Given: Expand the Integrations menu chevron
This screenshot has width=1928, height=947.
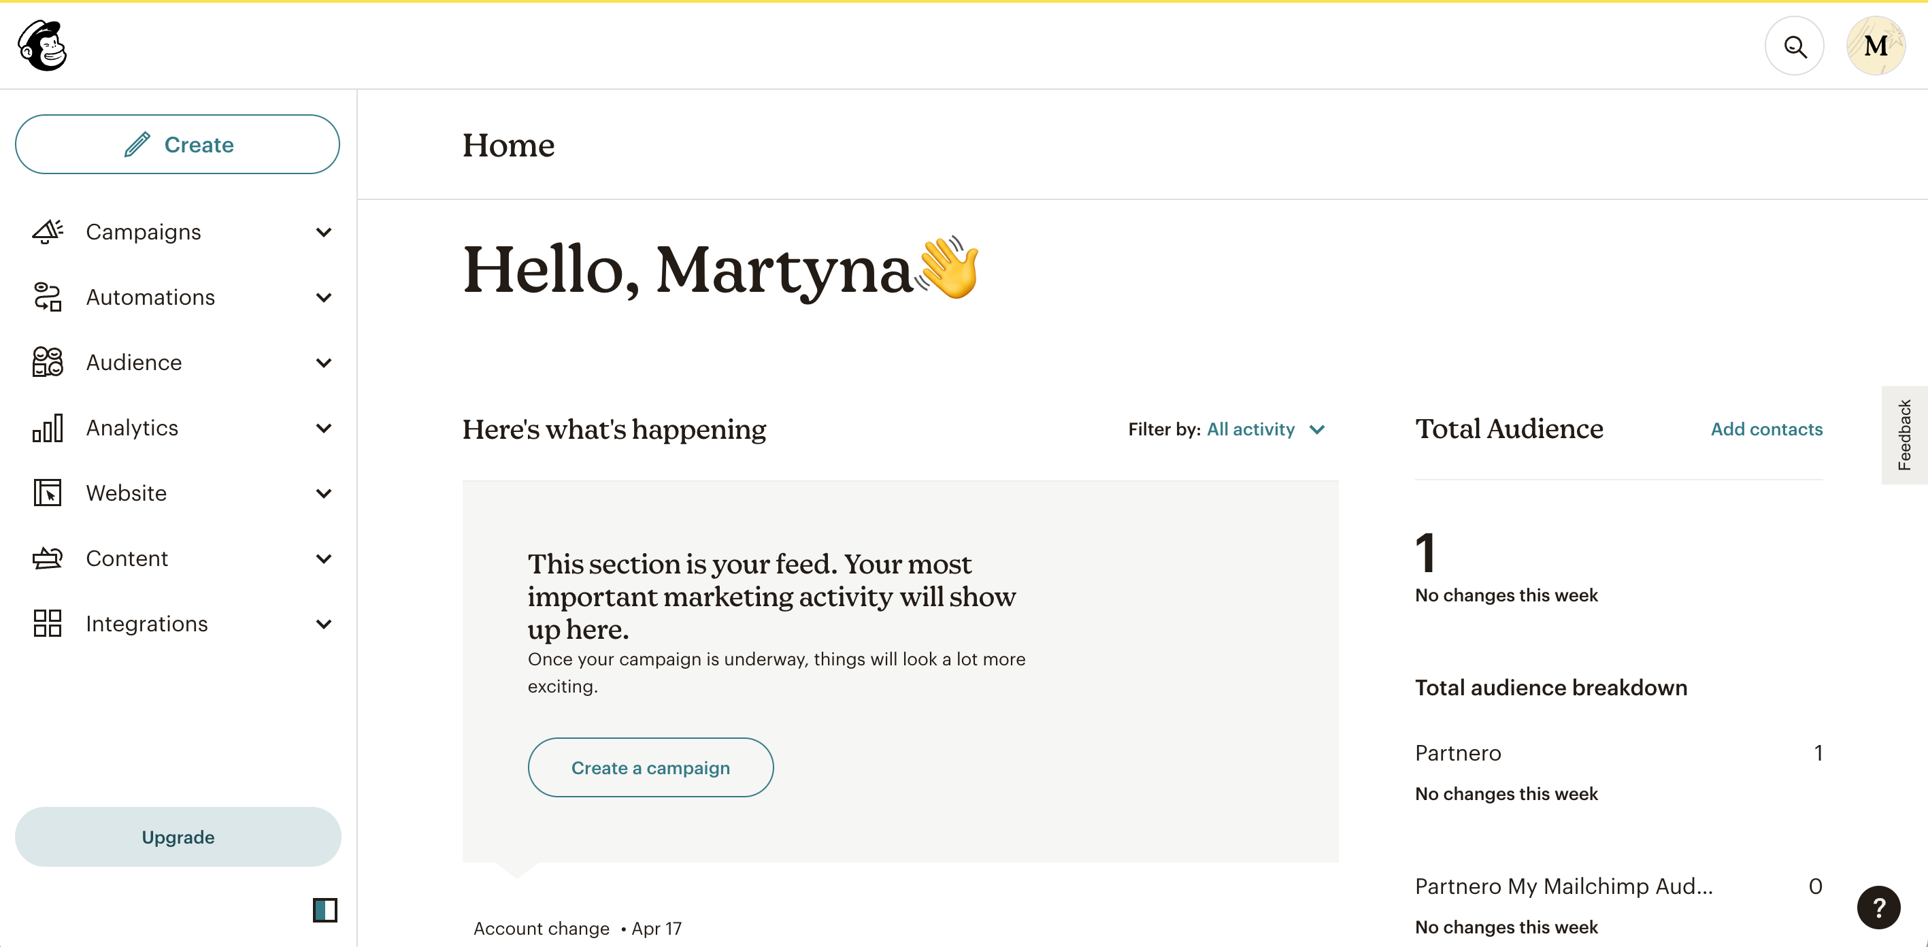Looking at the screenshot, I should 324,625.
